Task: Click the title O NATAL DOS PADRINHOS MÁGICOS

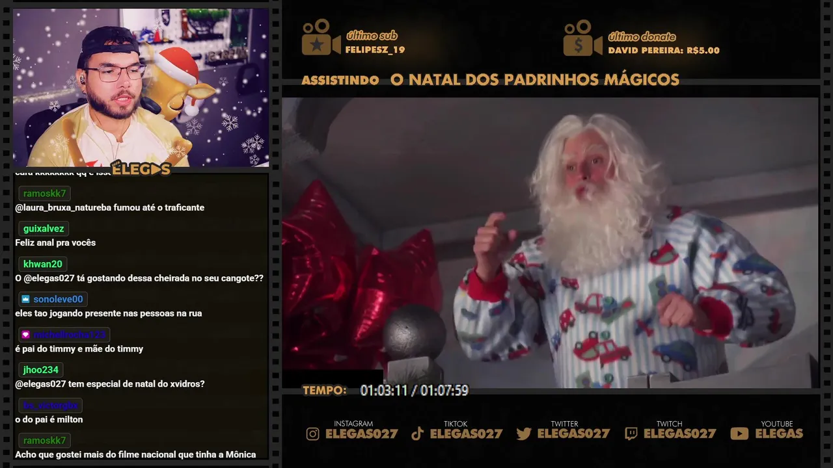Action: click(x=535, y=80)
